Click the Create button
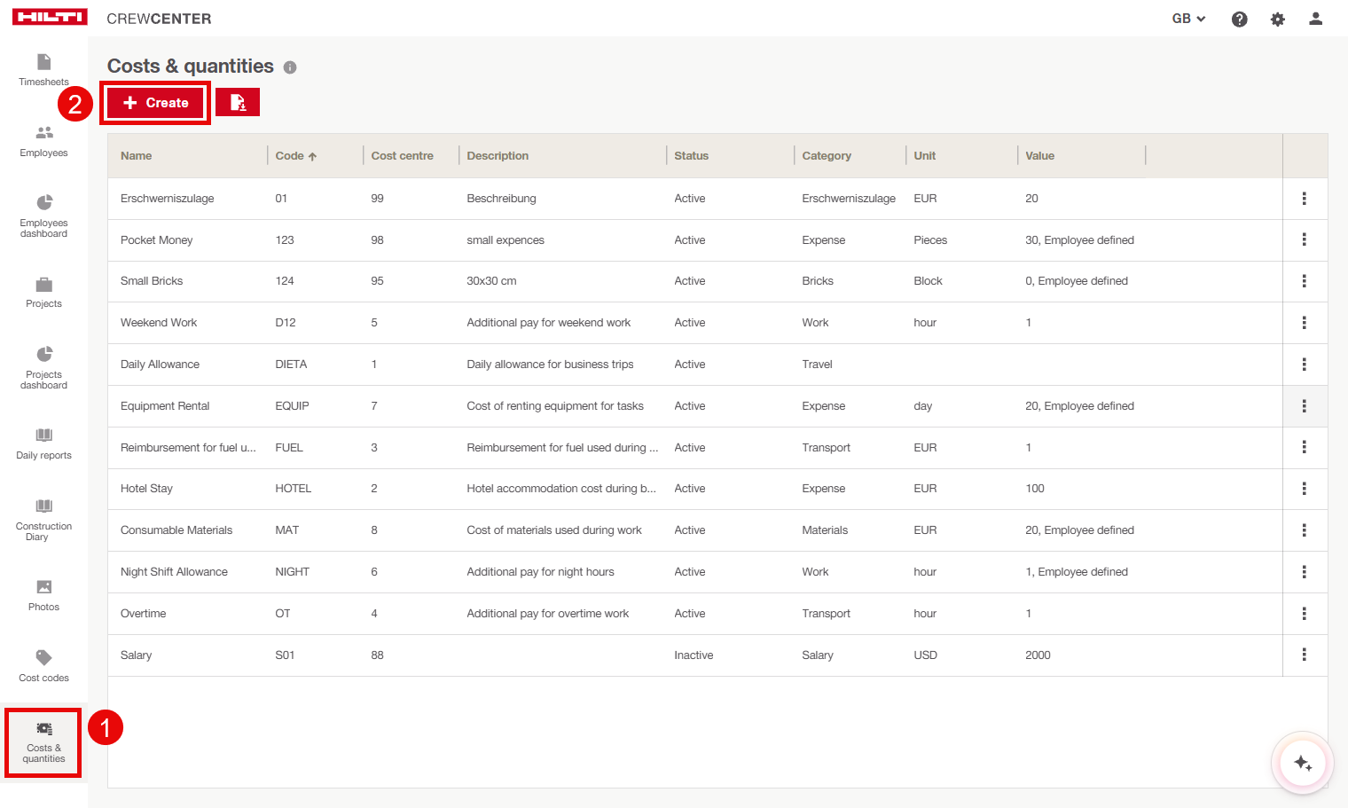The image size is (1348, 808). point(155,103)
